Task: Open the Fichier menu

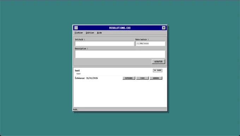Action: tap(78, 33)
